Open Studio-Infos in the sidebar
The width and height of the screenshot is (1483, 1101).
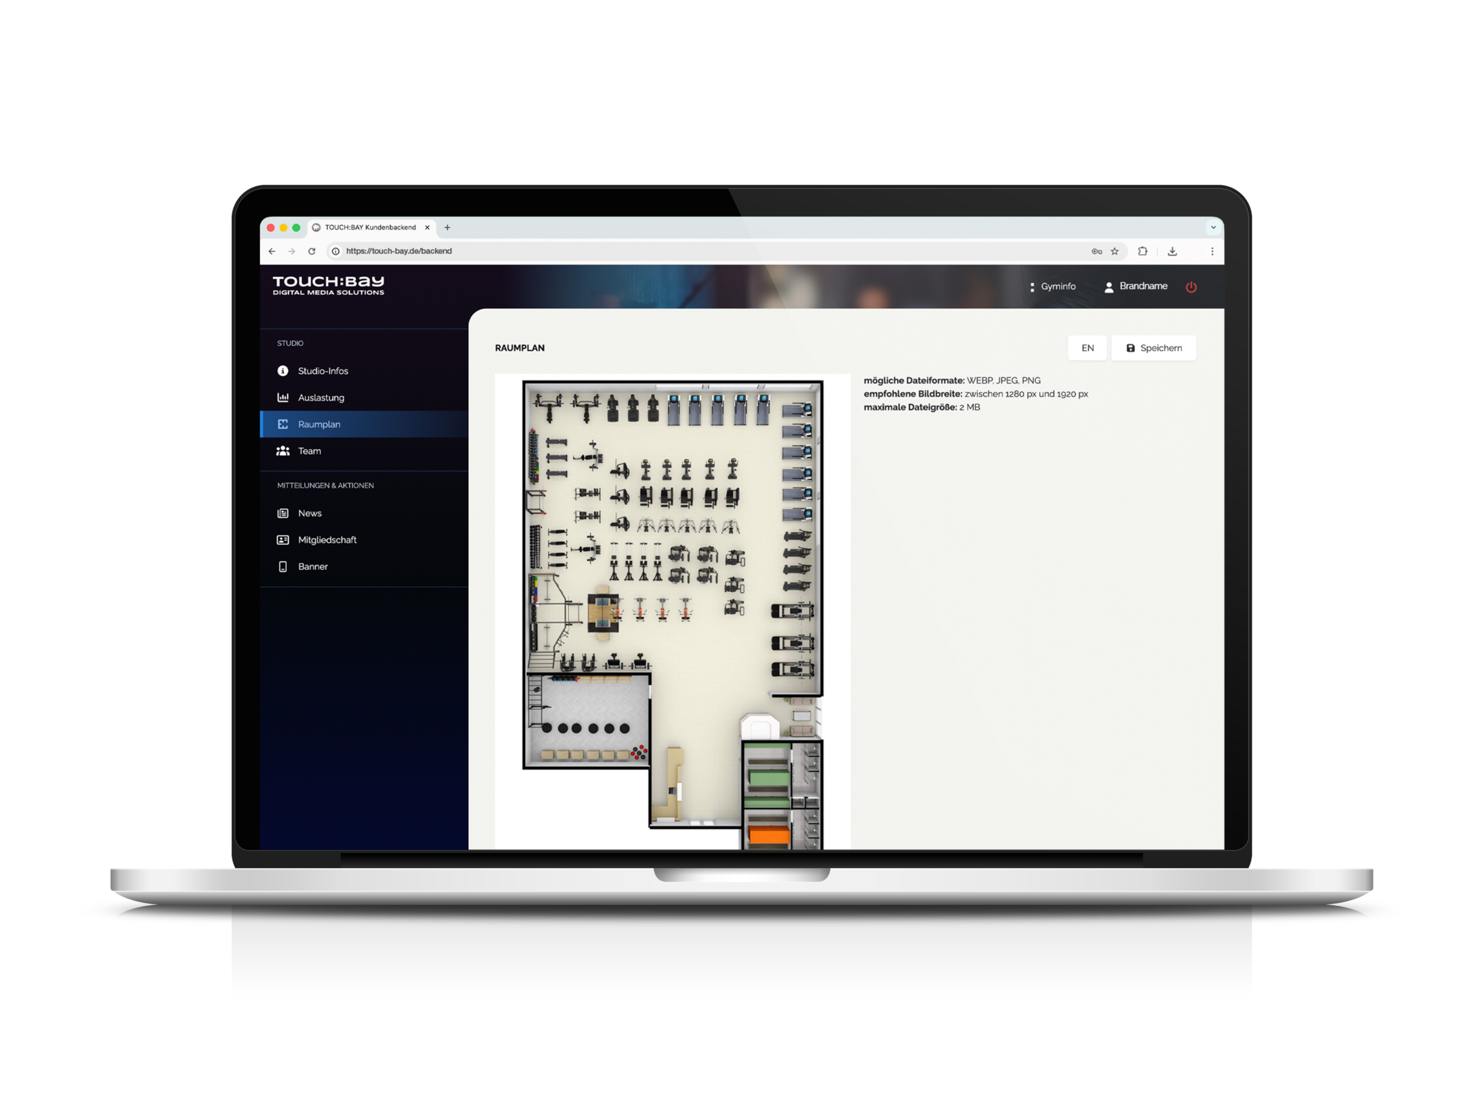click(323, 371)
